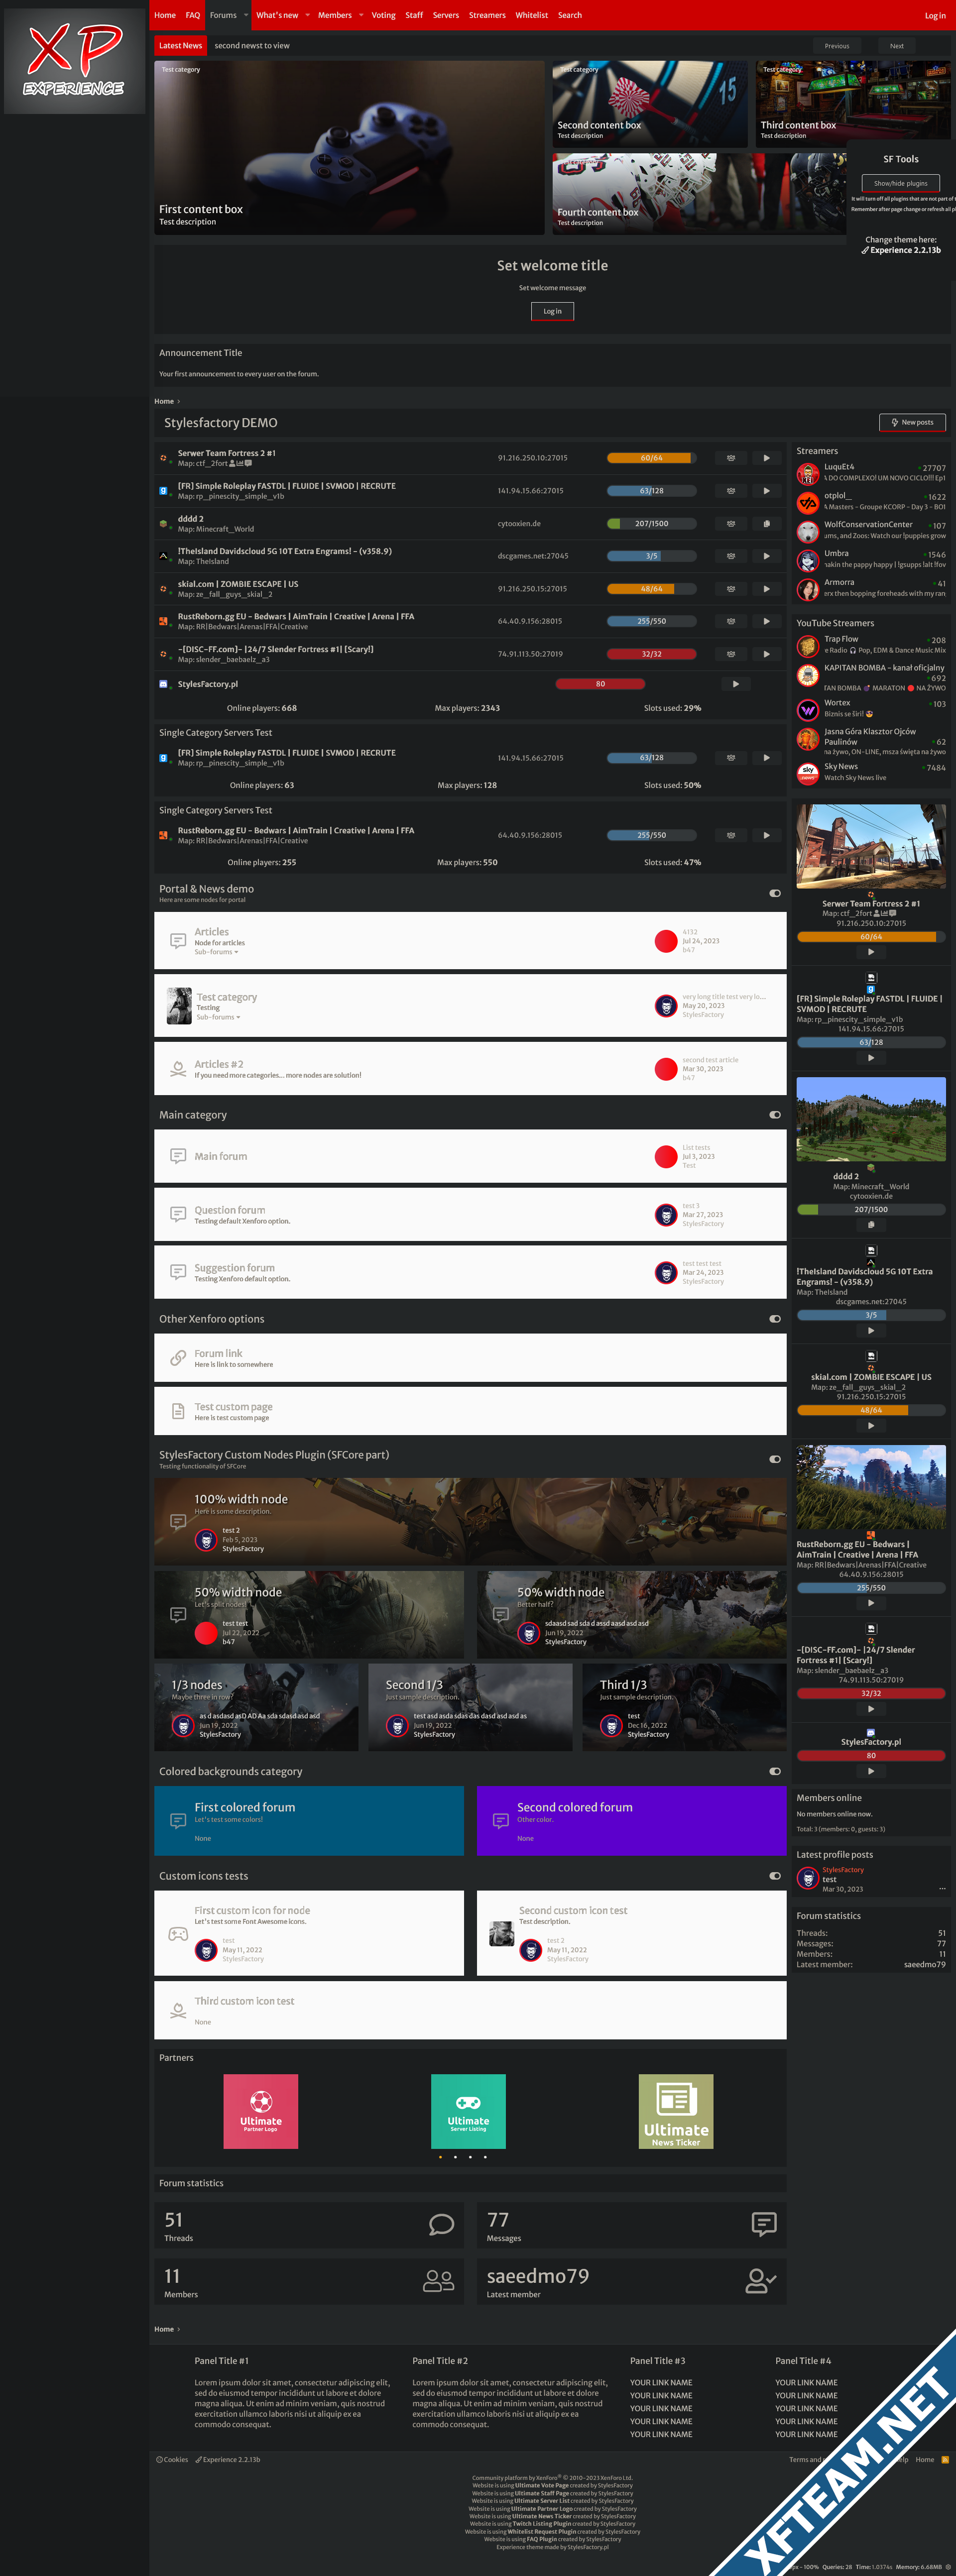Click the Articles node chat icon

178,941
